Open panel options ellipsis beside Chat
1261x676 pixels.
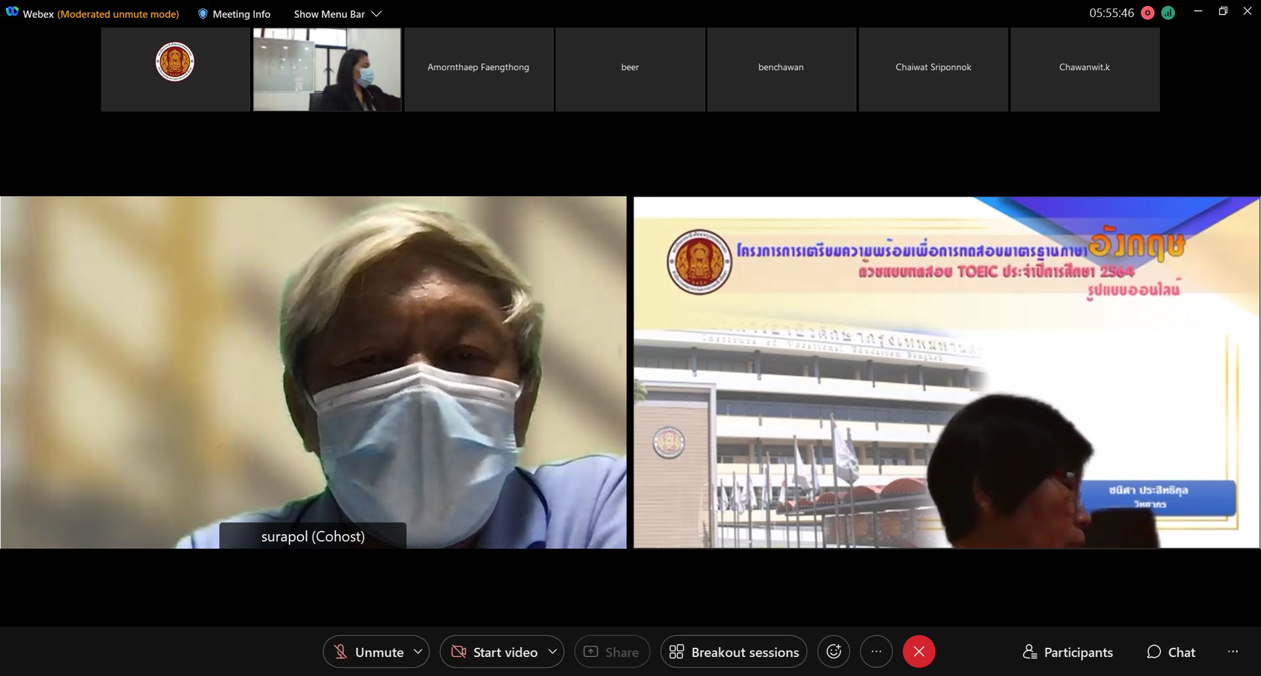(1233, 652)
